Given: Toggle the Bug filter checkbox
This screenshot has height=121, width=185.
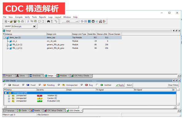Looking at the screenshot, I should click(82, 85).
